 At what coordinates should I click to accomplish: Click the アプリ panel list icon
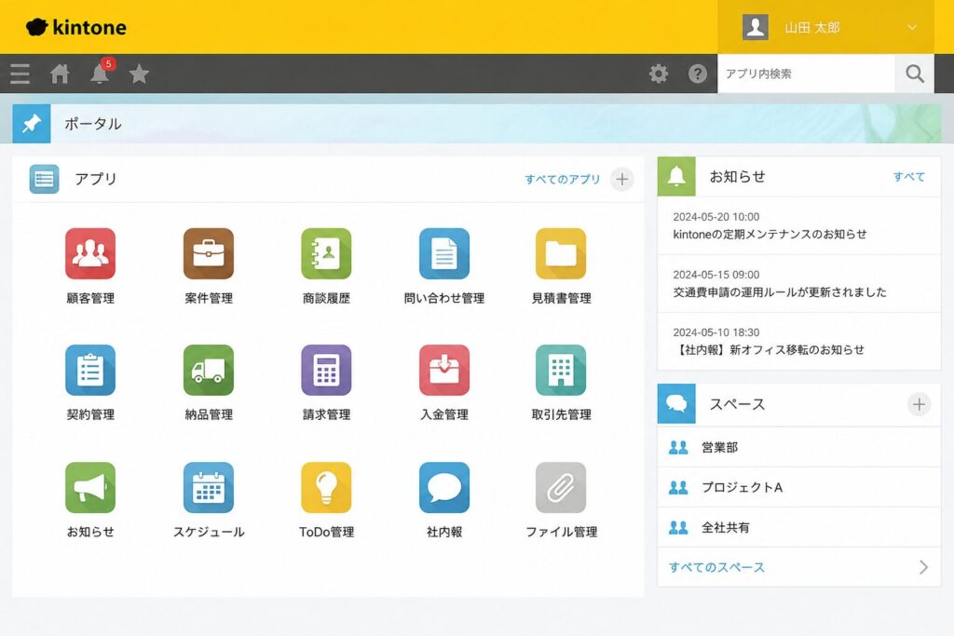point(44,179)
